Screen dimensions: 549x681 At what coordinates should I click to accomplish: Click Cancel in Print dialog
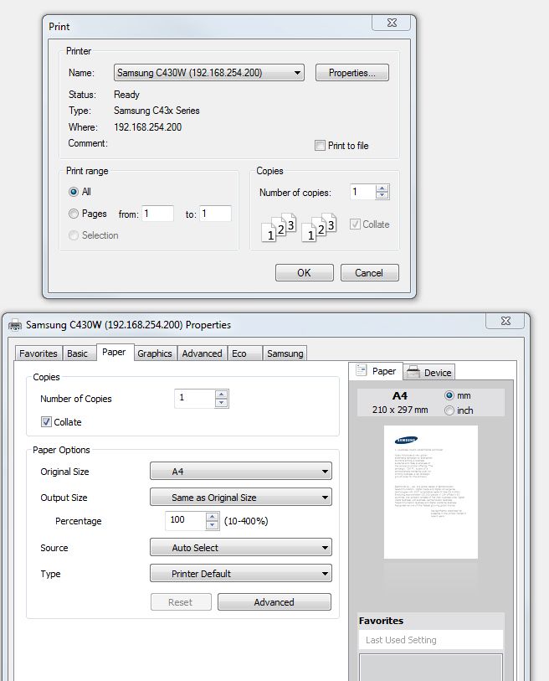point(369,273)
